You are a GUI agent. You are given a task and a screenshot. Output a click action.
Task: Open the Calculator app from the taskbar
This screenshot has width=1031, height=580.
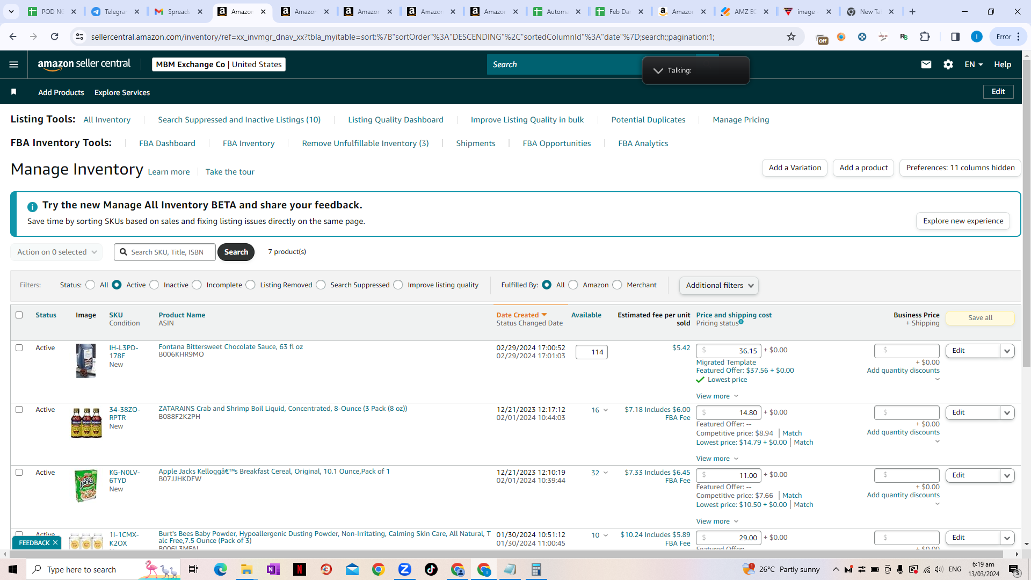(x=536, y=569)
